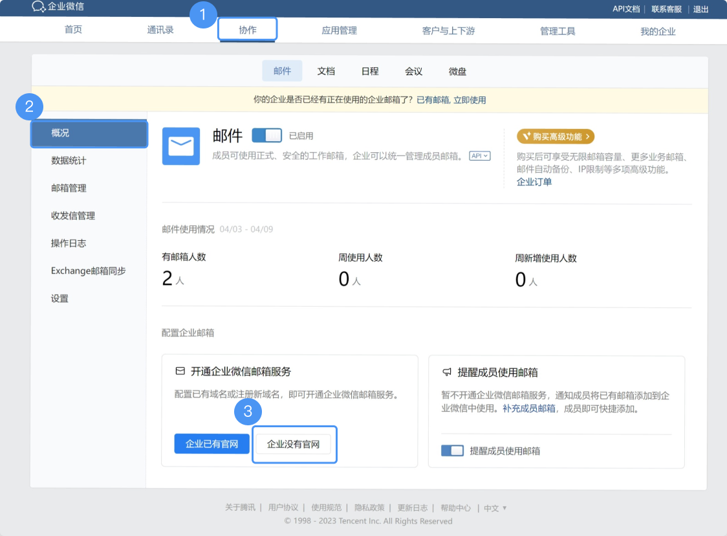Switch to the 会议 sub-tab

coord(413,71)
